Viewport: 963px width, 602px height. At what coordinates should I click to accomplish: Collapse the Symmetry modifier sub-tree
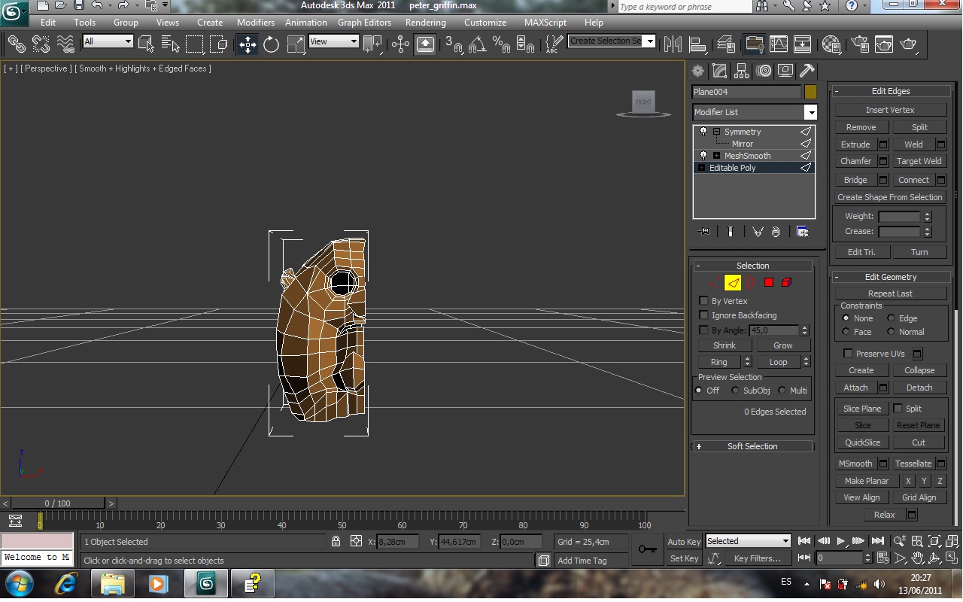(x=716, y=132)
